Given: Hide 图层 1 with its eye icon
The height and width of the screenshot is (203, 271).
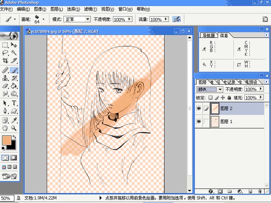Looking at the screenshot, I should pyautogui.click(x=199, y=121).
